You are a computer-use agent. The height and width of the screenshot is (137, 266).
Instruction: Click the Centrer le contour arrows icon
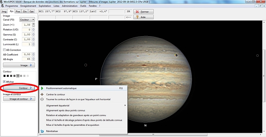pos(42,94)
